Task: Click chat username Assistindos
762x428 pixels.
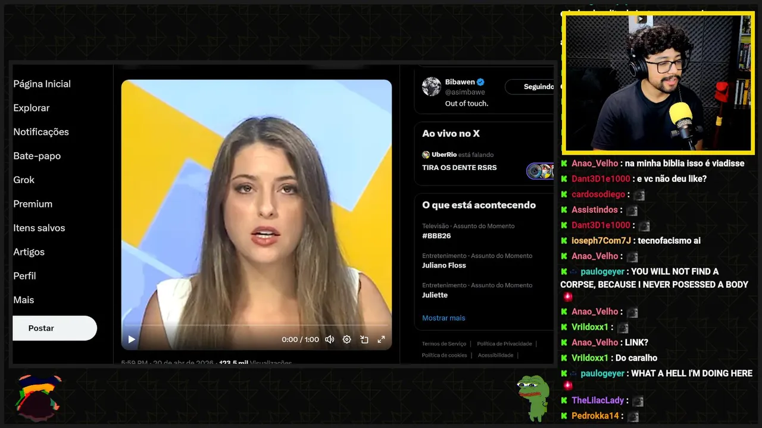Action: click(x=595, y=210)
